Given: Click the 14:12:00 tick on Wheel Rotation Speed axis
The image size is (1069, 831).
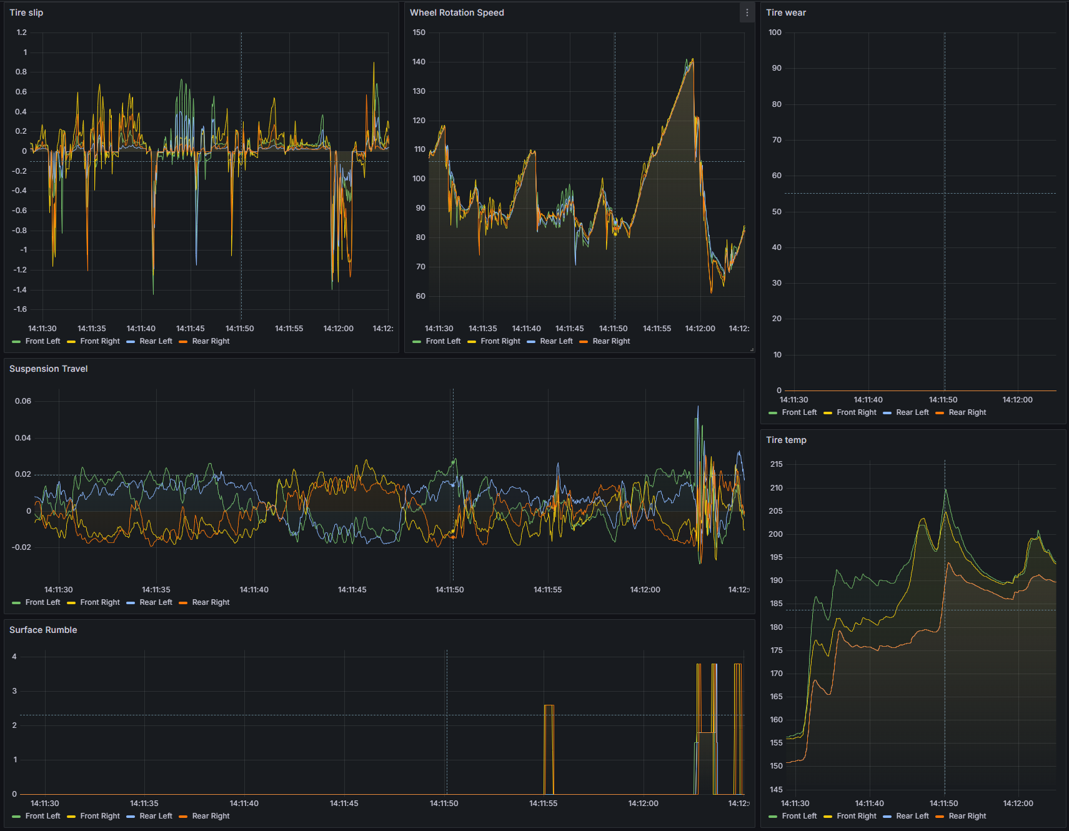Looking at the screenshot, I should click(x=700, y=329).
